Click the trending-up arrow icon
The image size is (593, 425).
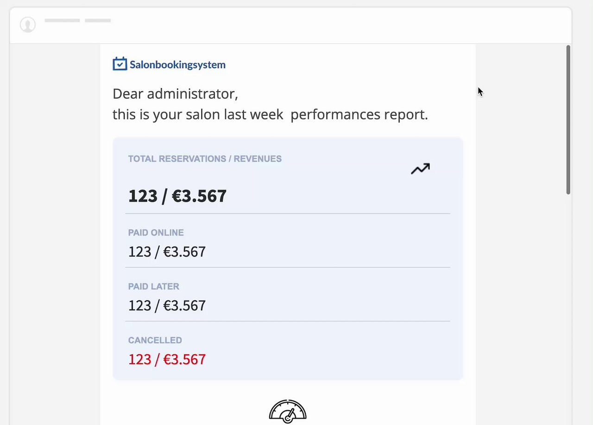420,169
